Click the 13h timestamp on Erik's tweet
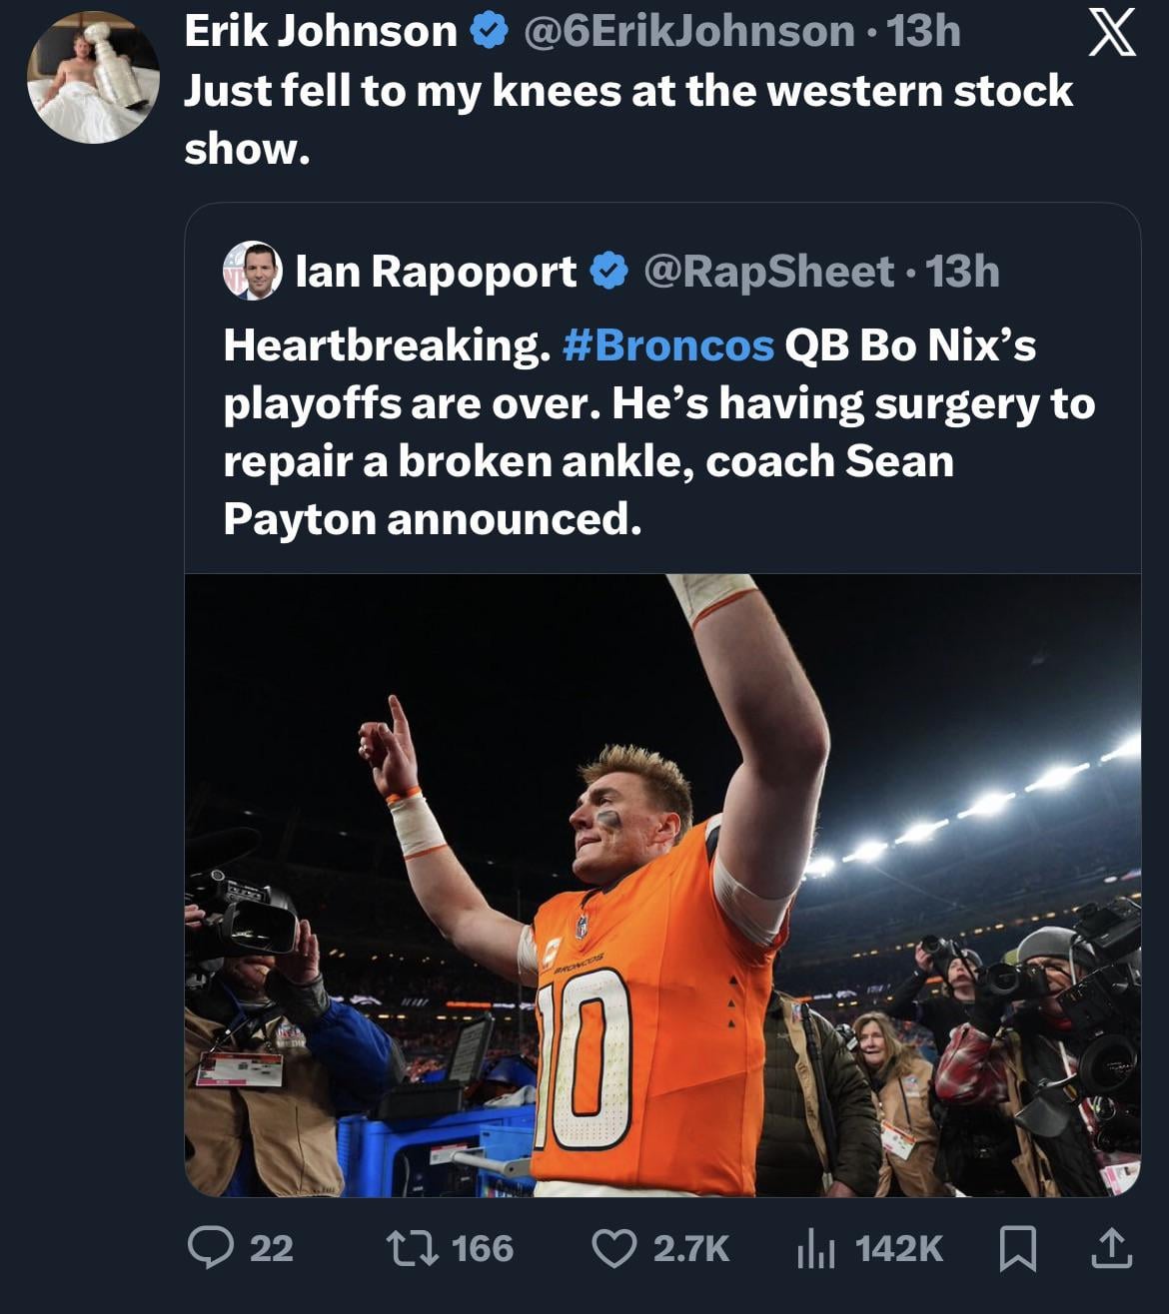The image size is (1169, 1314). 924,32
